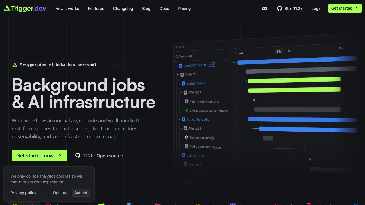Click the Login link
365x205 pixels.
click(317, 9)
